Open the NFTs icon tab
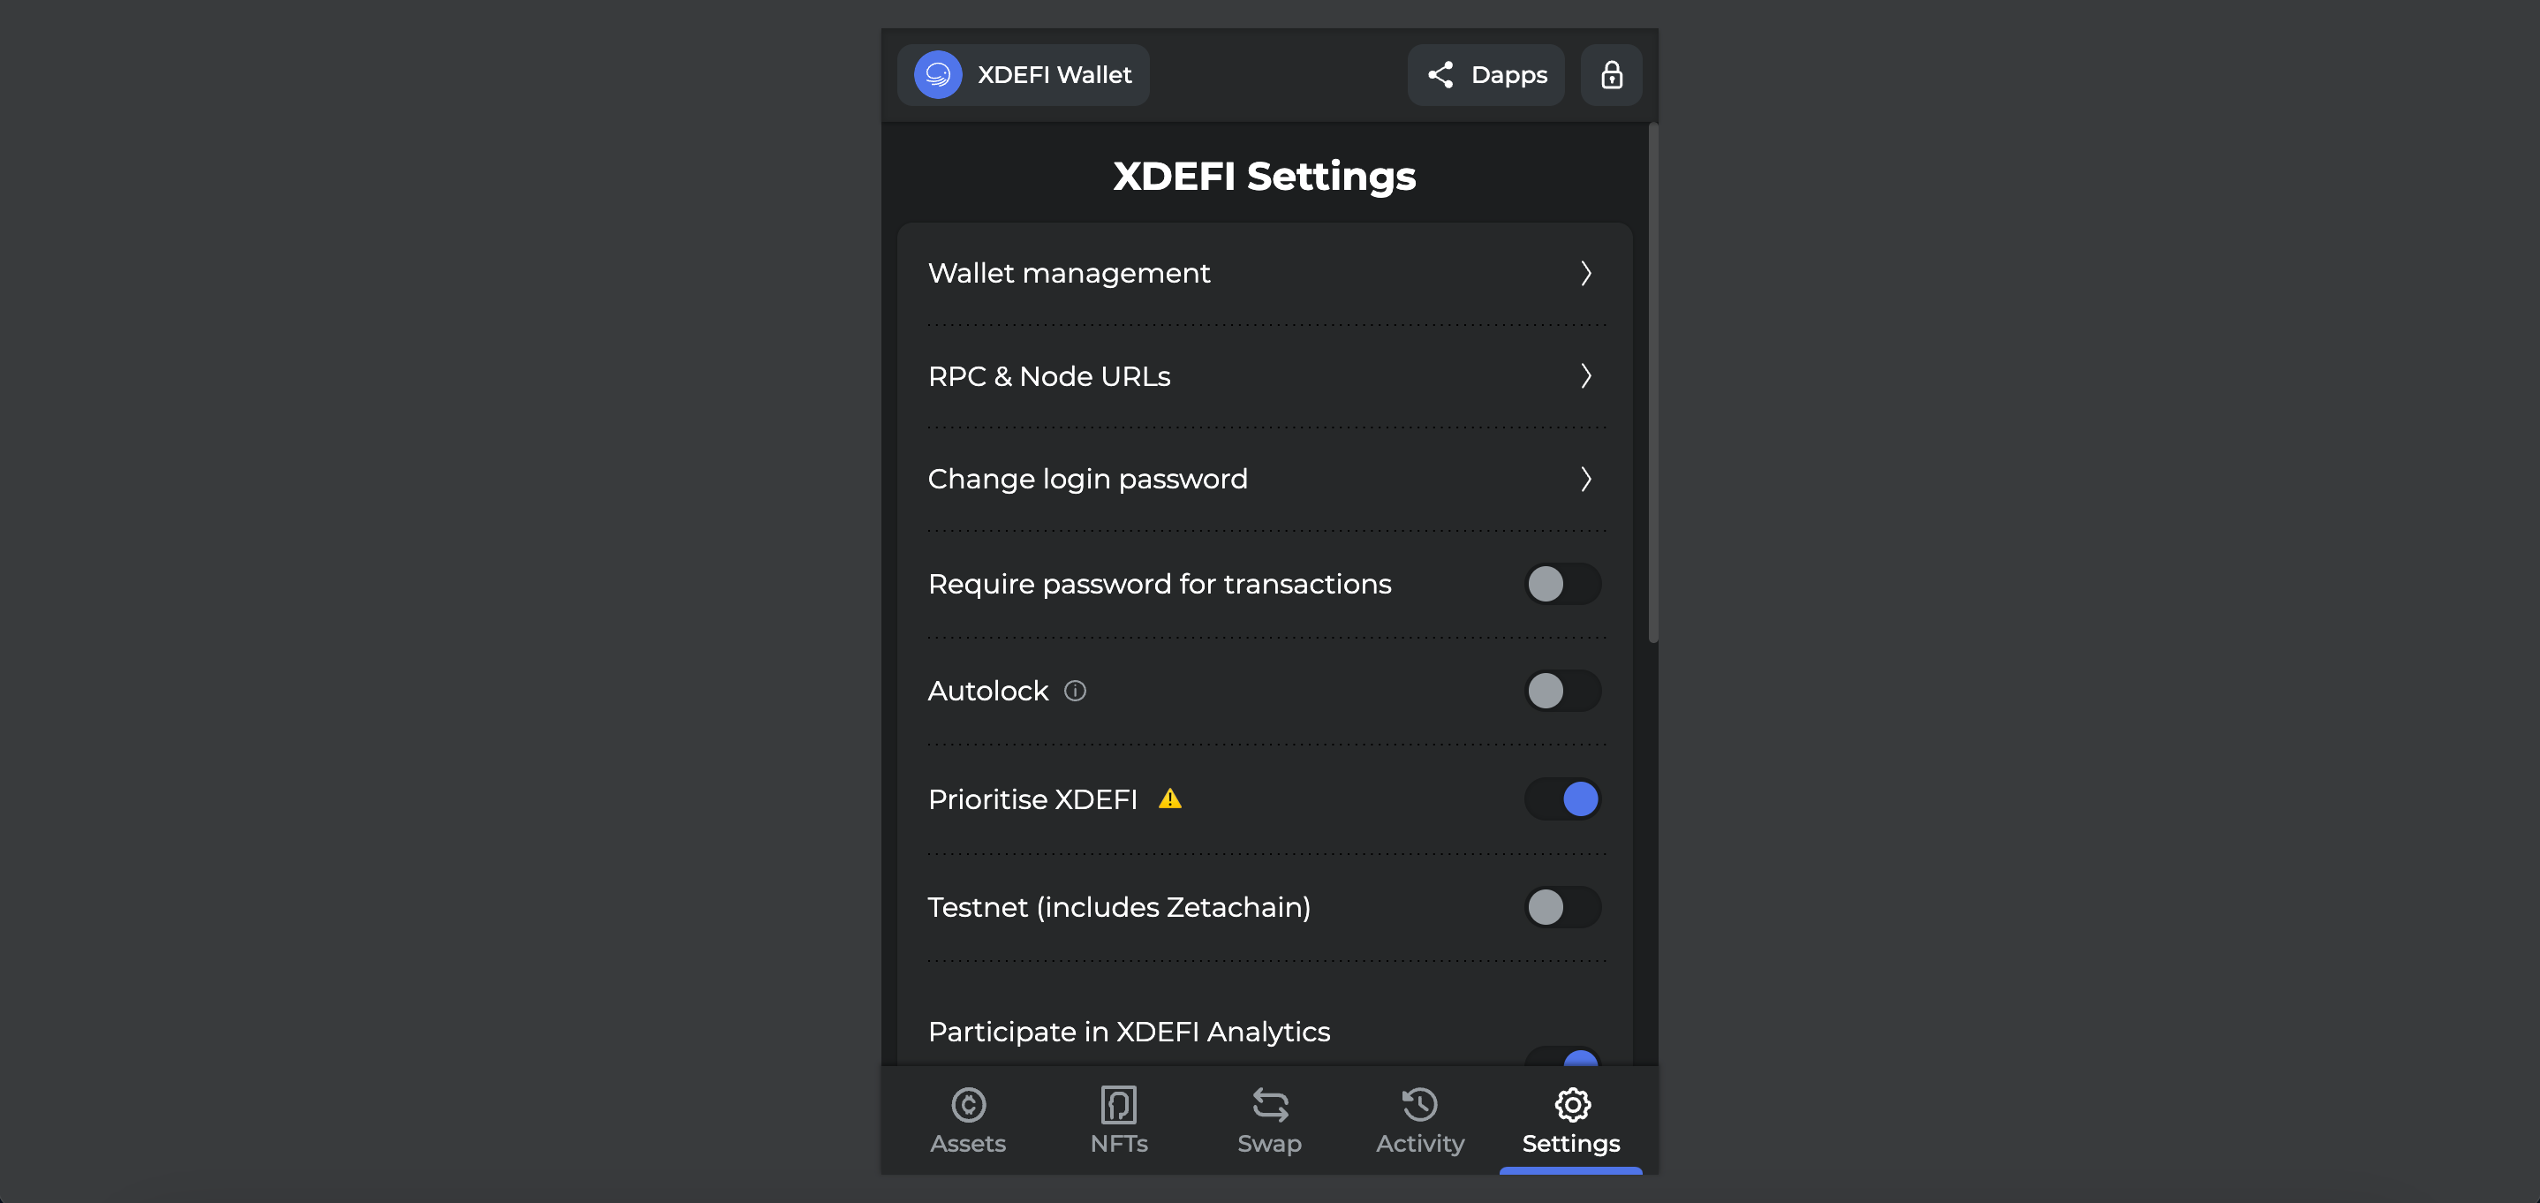2540x1203 pixels. pos(1118,1105)
